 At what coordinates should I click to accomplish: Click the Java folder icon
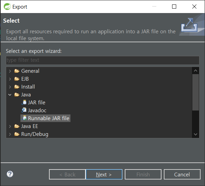point(17,95)
